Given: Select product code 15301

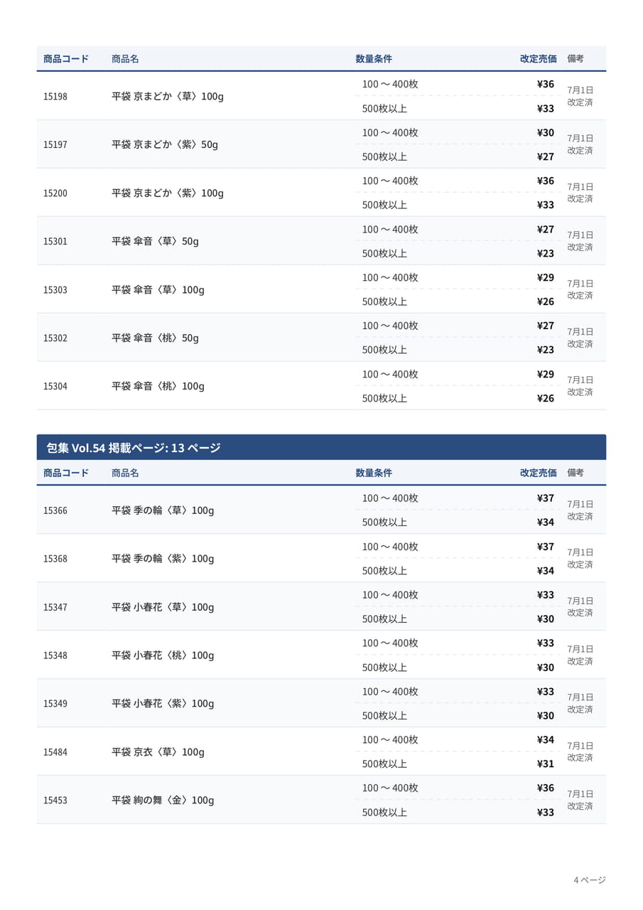Looking at the screenshot, I should (x=55, y=241).
